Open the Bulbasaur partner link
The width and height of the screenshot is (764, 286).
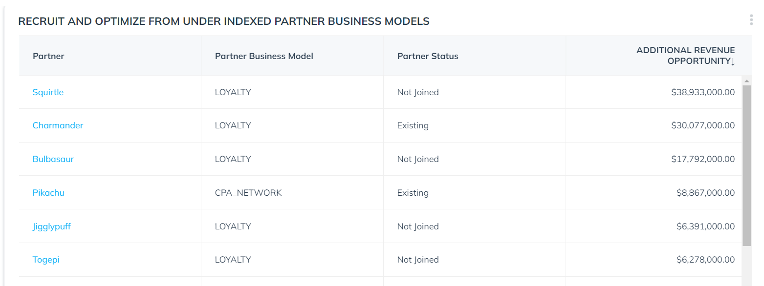click(x=53, y=159)
